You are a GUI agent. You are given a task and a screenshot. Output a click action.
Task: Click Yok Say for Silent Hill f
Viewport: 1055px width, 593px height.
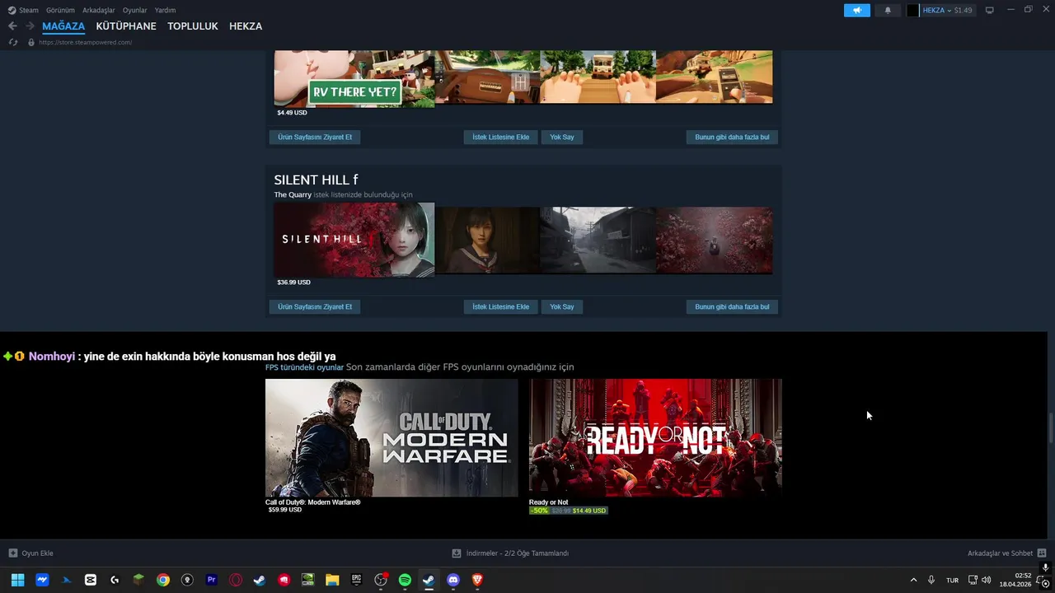(x=562, y=306)
